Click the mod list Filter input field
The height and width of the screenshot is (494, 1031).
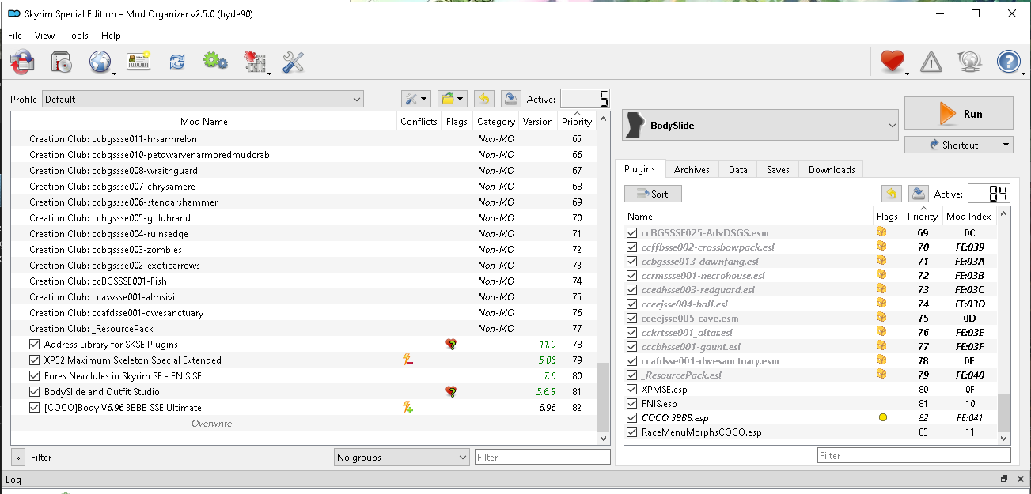tap(542, 458)
